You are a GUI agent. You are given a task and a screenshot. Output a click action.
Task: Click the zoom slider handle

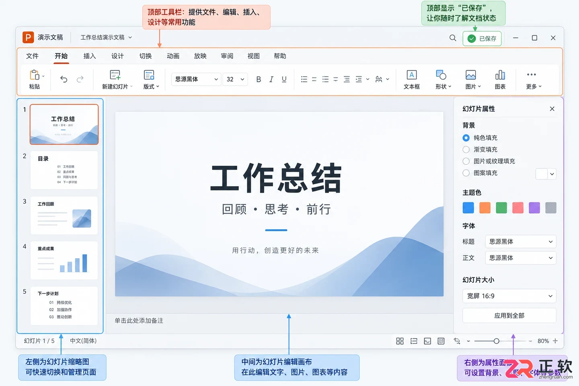pos(497,341)
